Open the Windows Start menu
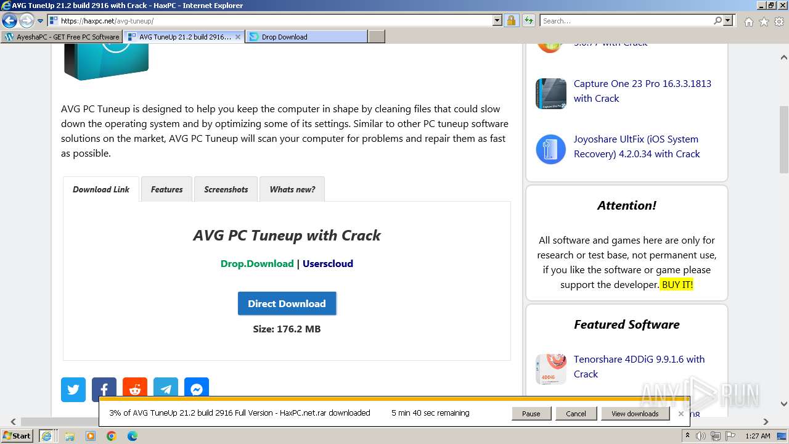 pos(17,435)
